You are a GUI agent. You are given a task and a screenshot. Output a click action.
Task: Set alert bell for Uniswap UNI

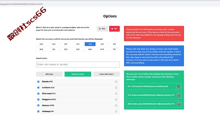click(x=116, y=111)
